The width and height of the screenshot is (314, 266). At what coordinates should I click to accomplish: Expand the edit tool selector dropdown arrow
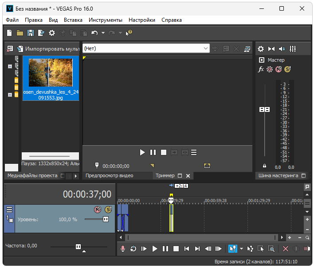[x=241, y=249]
